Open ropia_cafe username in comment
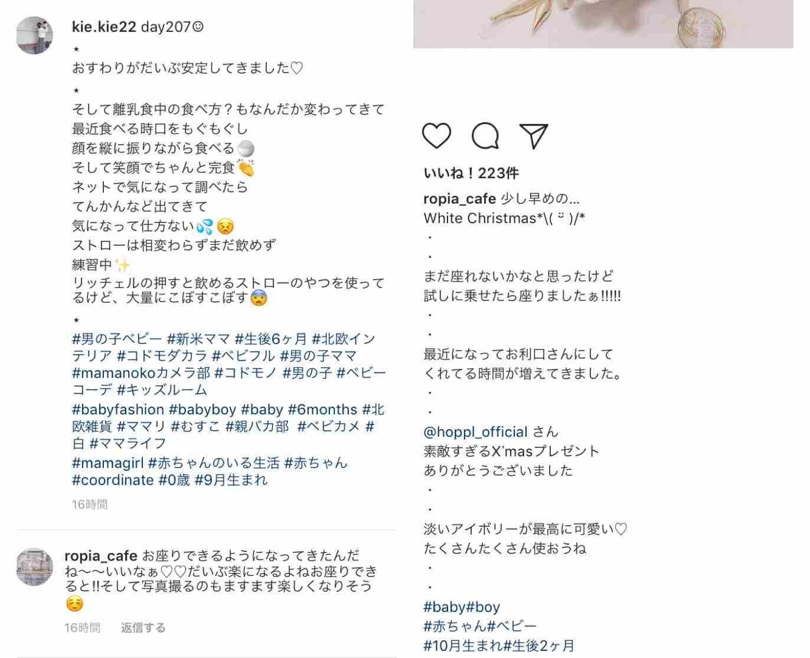This screenshot has height=658, width=810. point(101,556)
